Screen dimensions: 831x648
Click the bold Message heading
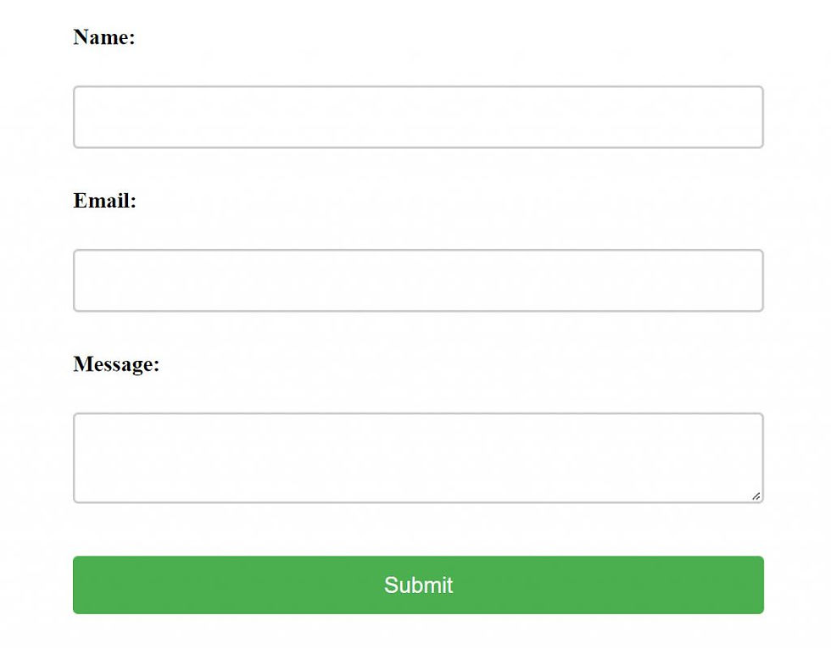[x=116, y=364]
